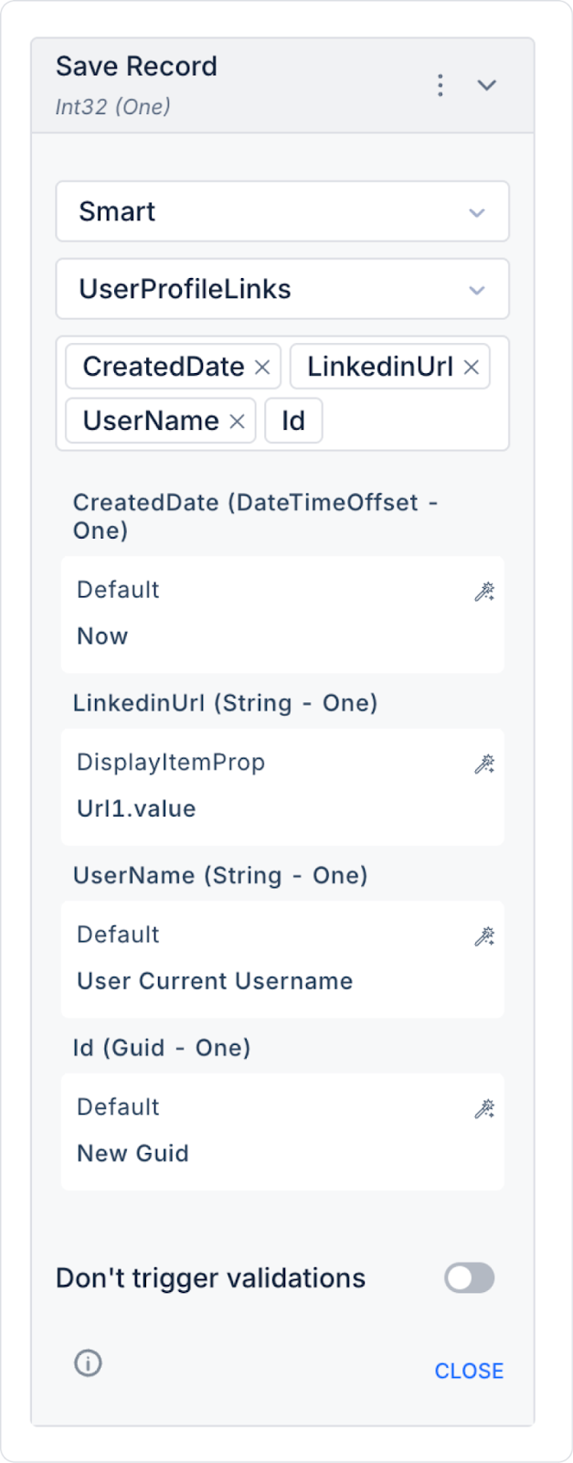Remove the LinkedinUrl field tag

pos(472,367)
